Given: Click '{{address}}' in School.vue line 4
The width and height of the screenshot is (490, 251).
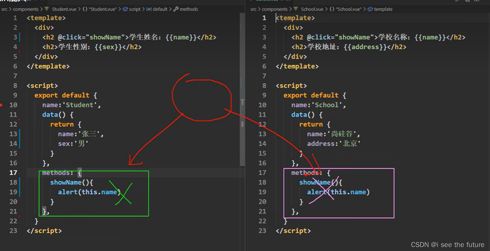Looking at the screenshot, I should [366, 47].
